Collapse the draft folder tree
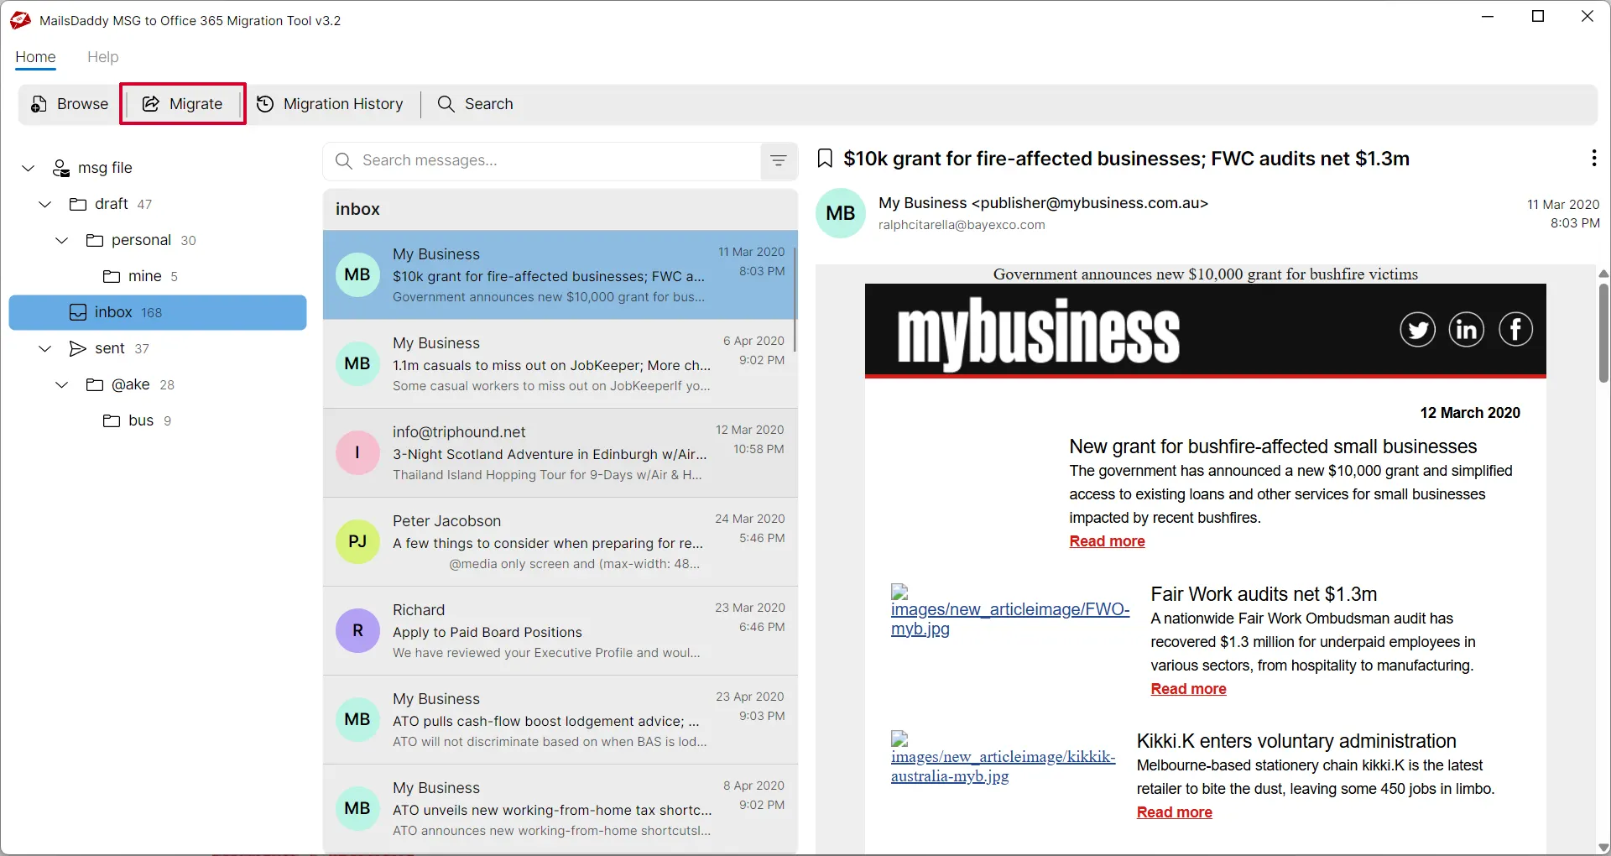Screen dimensions: 1611x856 tap(44, 204)
